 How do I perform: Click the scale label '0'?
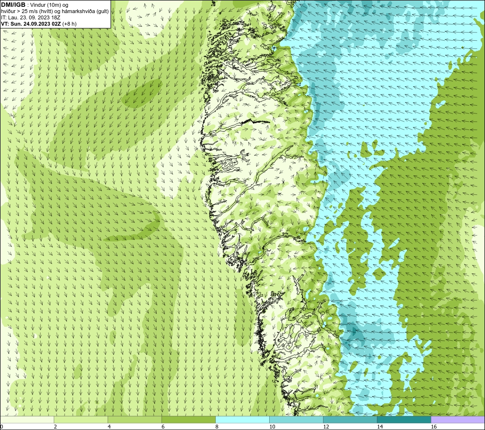tap(1, 427)
